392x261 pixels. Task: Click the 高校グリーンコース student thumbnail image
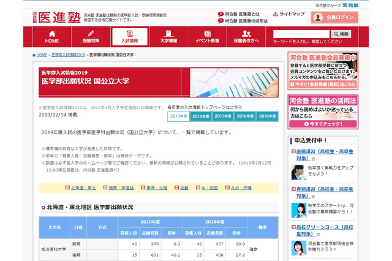(x=299, y=248)
